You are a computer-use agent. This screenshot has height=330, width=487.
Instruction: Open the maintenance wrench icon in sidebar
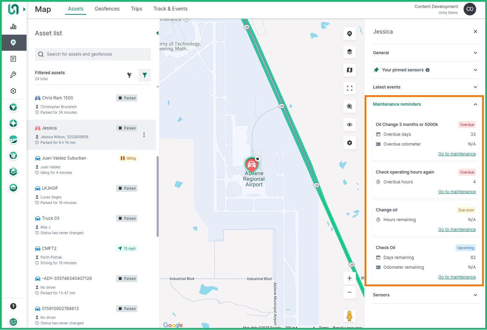pos(13,75)
